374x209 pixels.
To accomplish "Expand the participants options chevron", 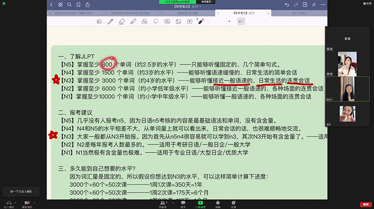I will point(173,203).
